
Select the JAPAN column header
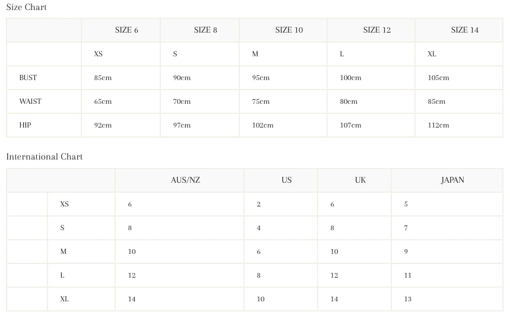tap(452, 180)
